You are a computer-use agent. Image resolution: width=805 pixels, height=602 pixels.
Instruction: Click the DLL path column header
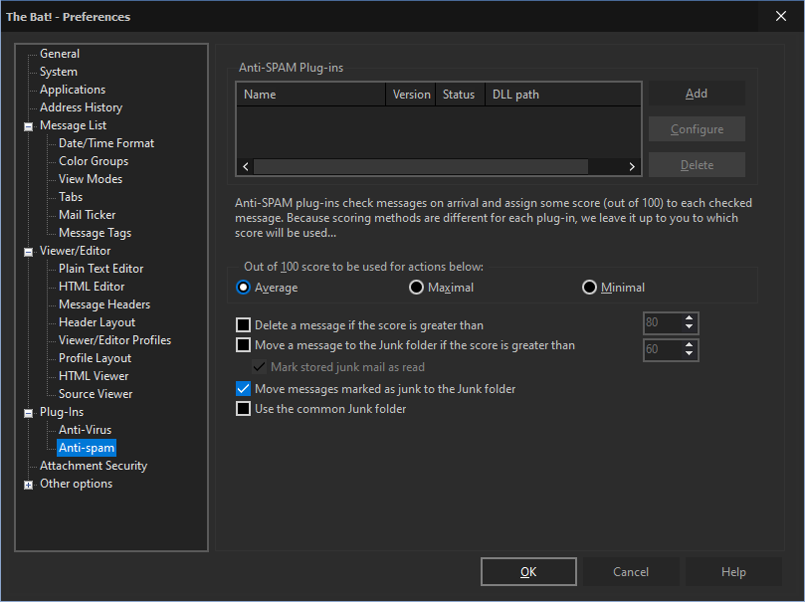click(x=563, y=95)
